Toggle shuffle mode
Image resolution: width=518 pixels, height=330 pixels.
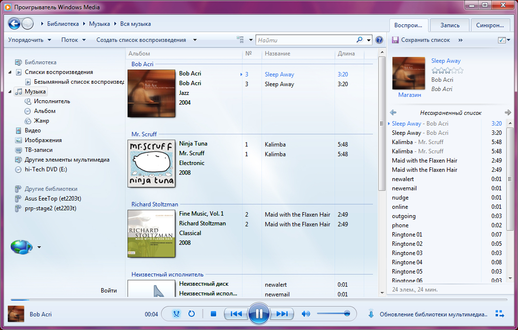coord(176,314)
